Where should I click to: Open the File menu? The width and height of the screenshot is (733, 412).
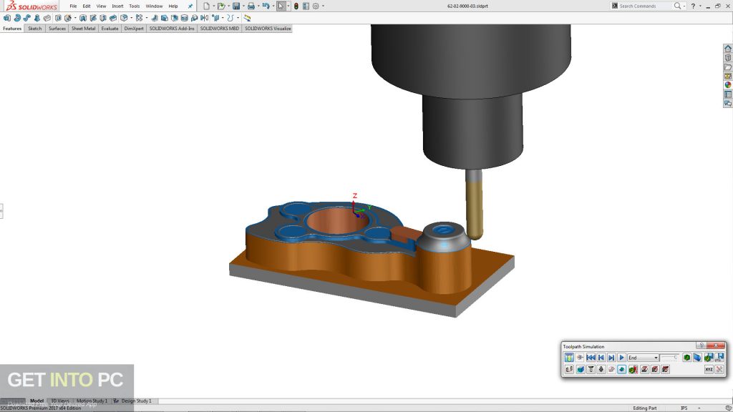[74, 6]
